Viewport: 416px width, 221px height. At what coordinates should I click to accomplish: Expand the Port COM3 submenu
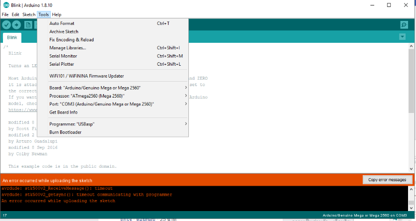[x=113, y=104]
